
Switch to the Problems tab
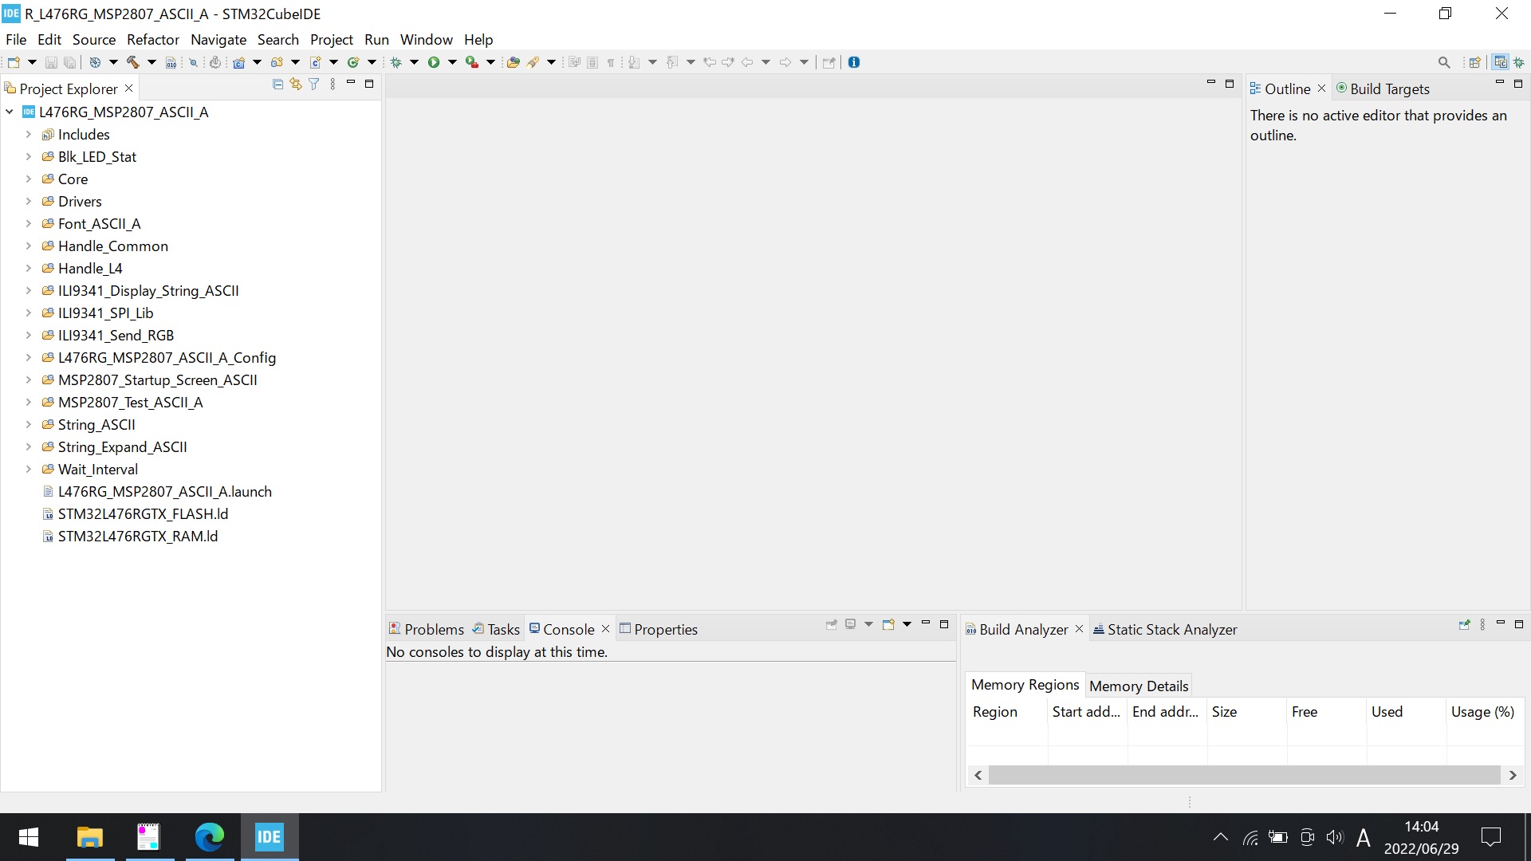(427, 629)
